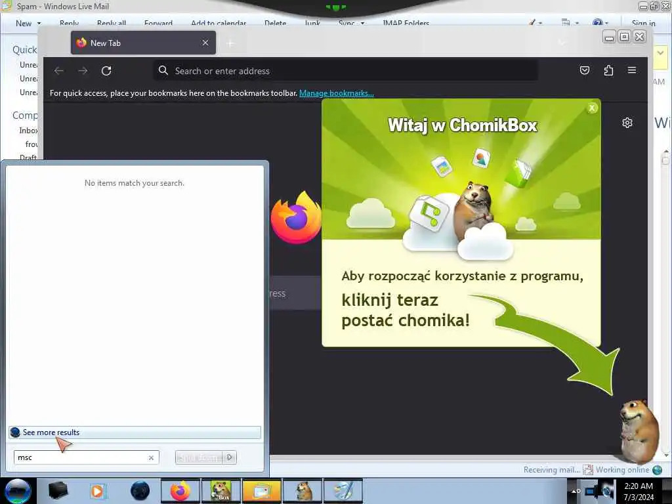Open the dark globe taskbar icon
The height and width of the screenshot is (504, 672).
point(140,491)
